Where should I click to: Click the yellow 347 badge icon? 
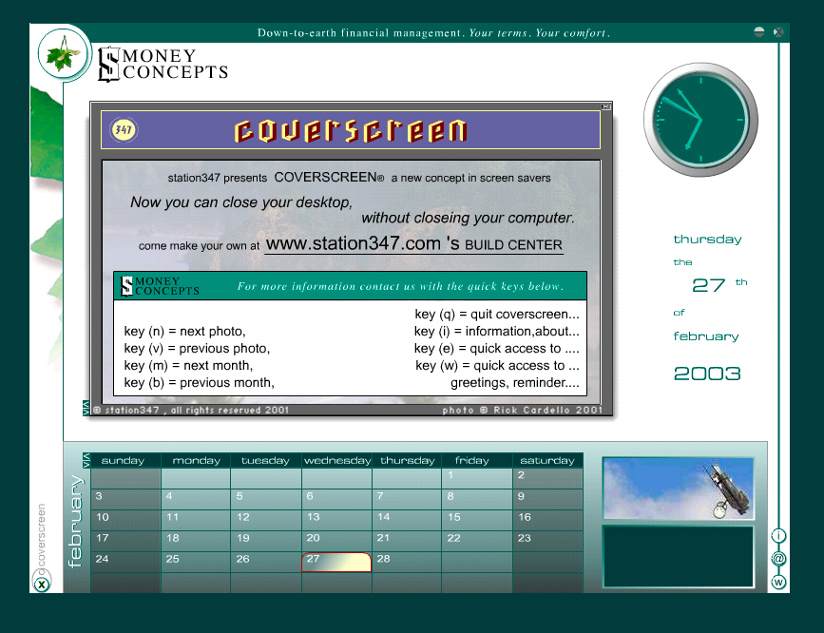(124, 129)
